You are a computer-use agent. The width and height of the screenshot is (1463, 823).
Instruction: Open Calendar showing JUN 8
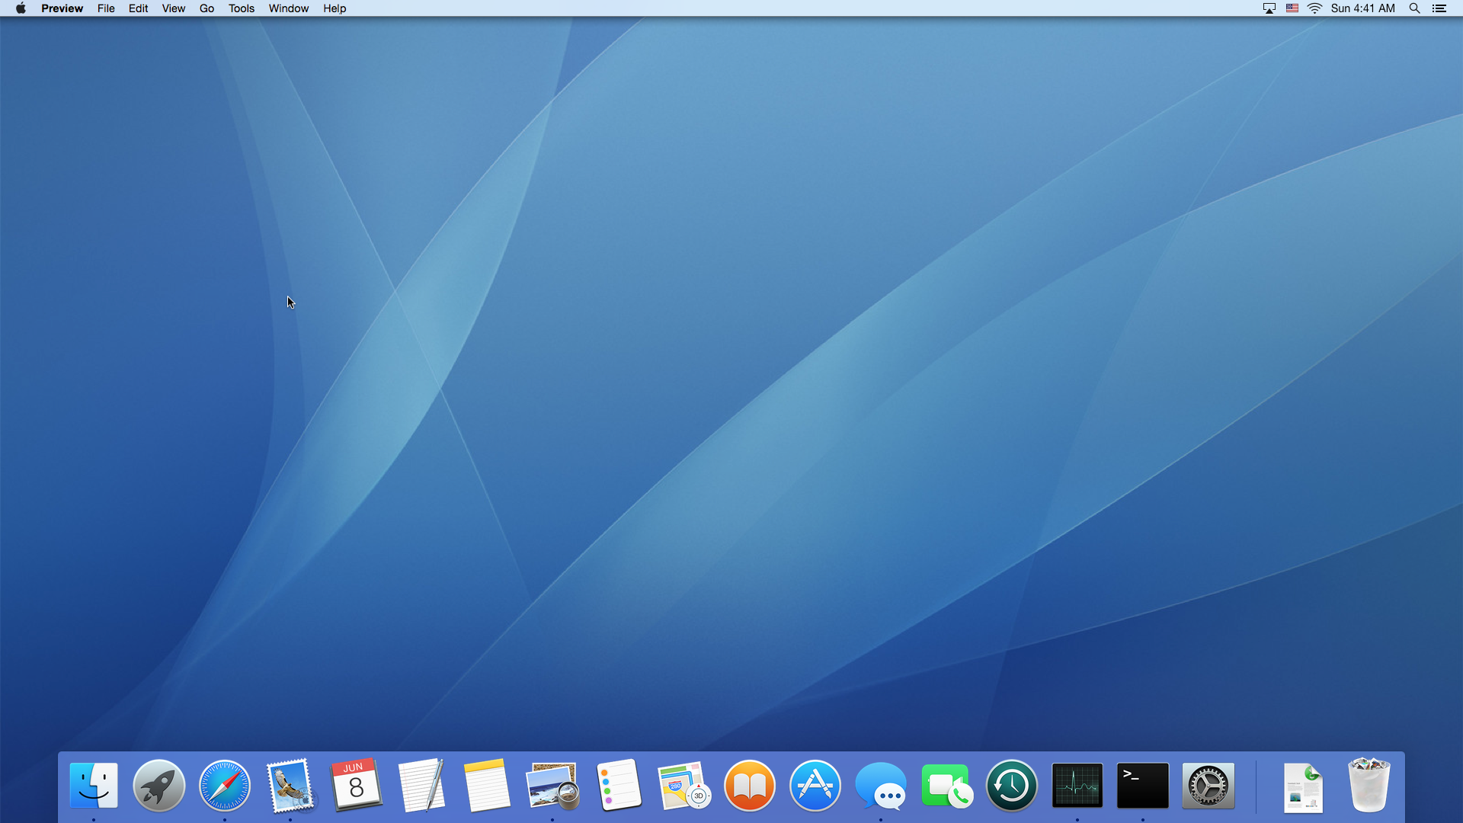coord(356,785)
